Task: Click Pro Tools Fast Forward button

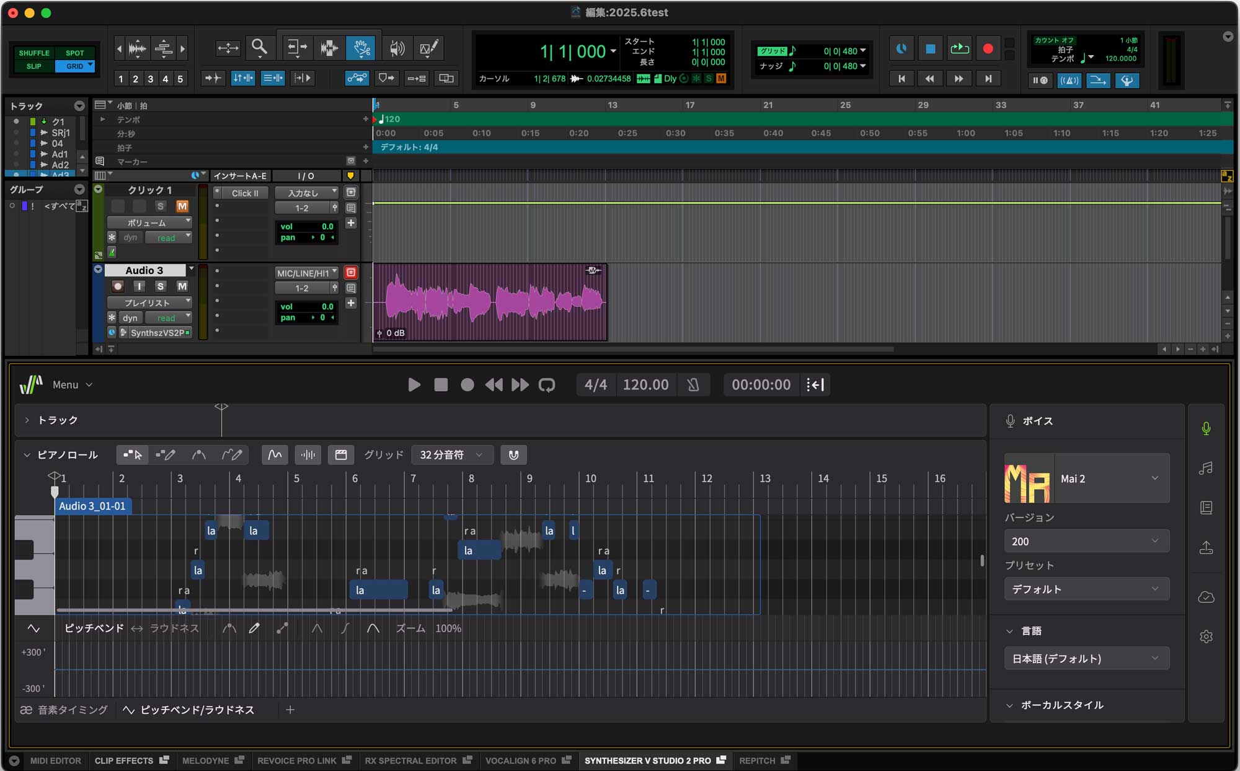Action: tap(959, 79)
